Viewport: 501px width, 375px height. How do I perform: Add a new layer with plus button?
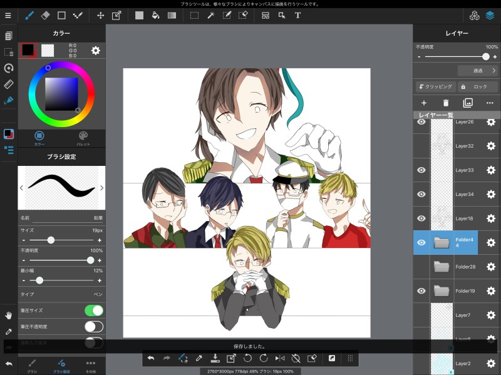click(x=424, y=103)
